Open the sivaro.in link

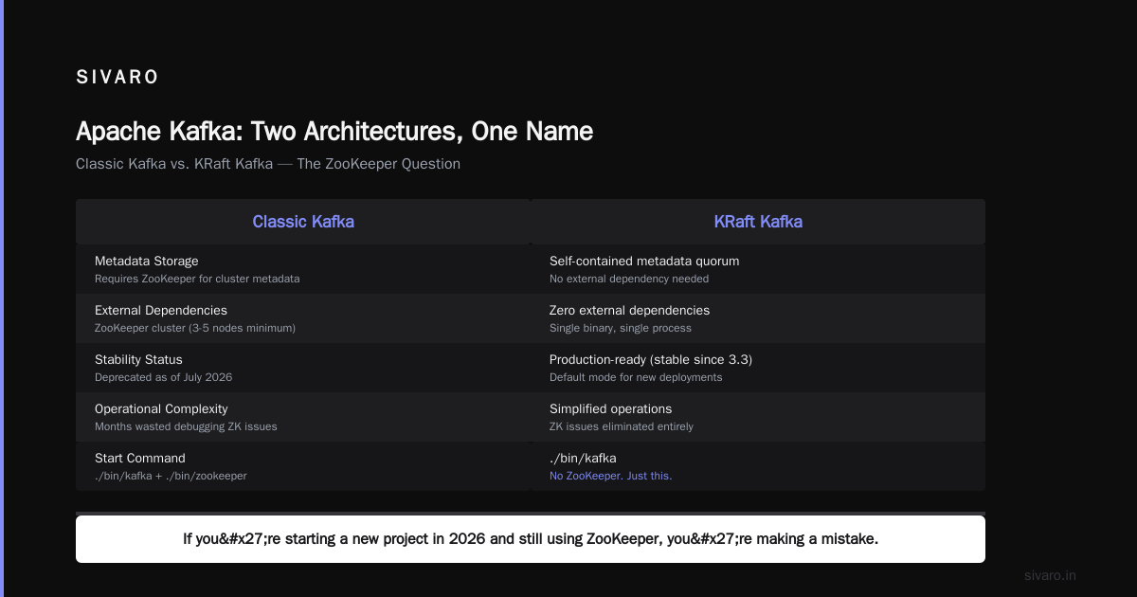1051,575
